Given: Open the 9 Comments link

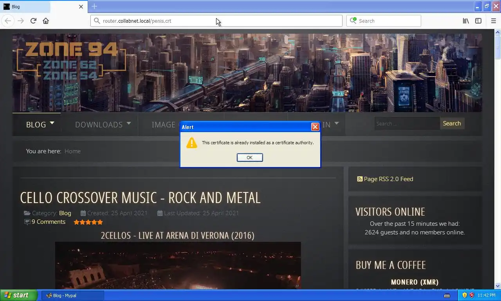Looking at the screenshot, I should 49,222.
